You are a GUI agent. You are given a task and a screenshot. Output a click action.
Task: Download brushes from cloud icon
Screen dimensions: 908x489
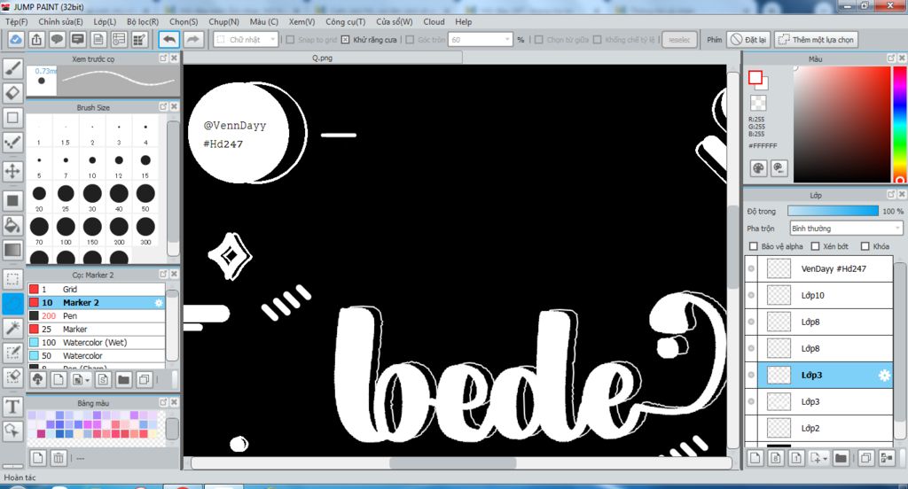click(37, 380)
